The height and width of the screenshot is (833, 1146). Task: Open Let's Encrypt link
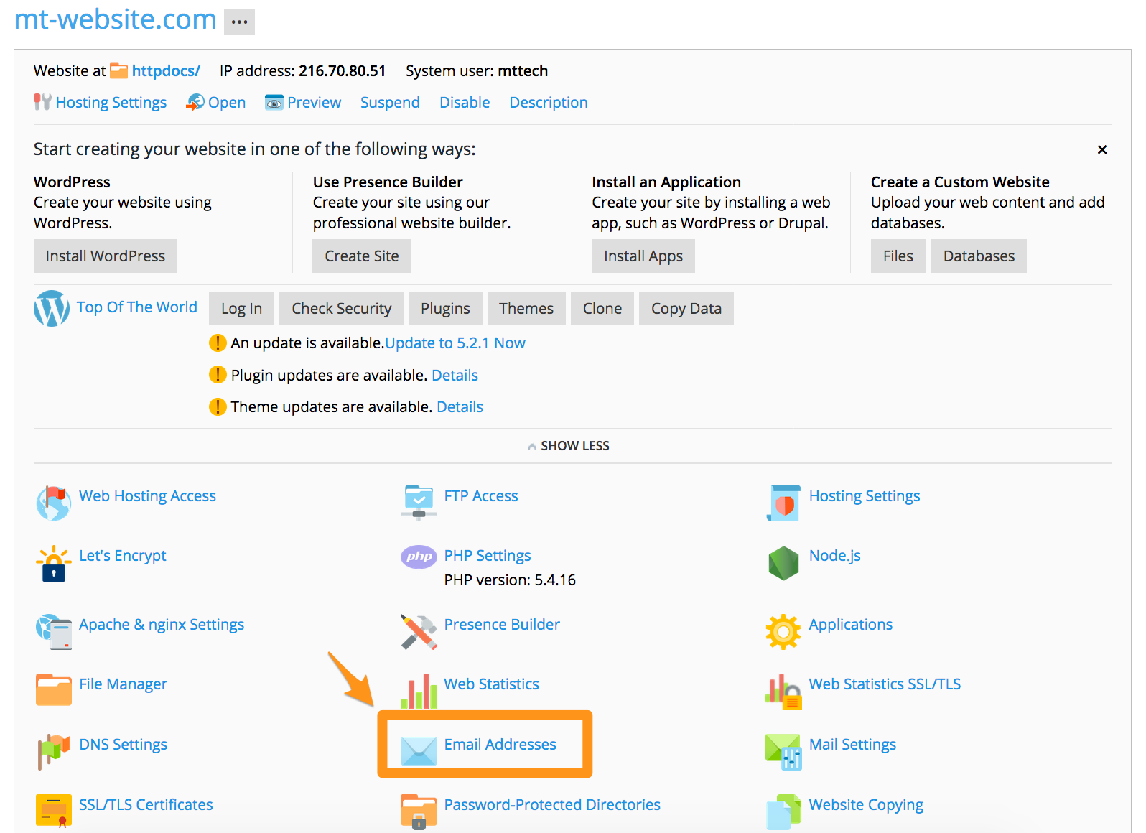coord(123,556)
